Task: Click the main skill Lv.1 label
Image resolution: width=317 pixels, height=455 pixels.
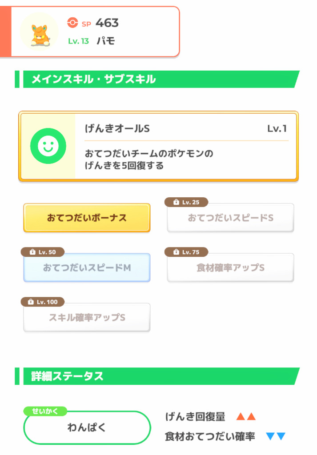Action: (x=277, y=128)
